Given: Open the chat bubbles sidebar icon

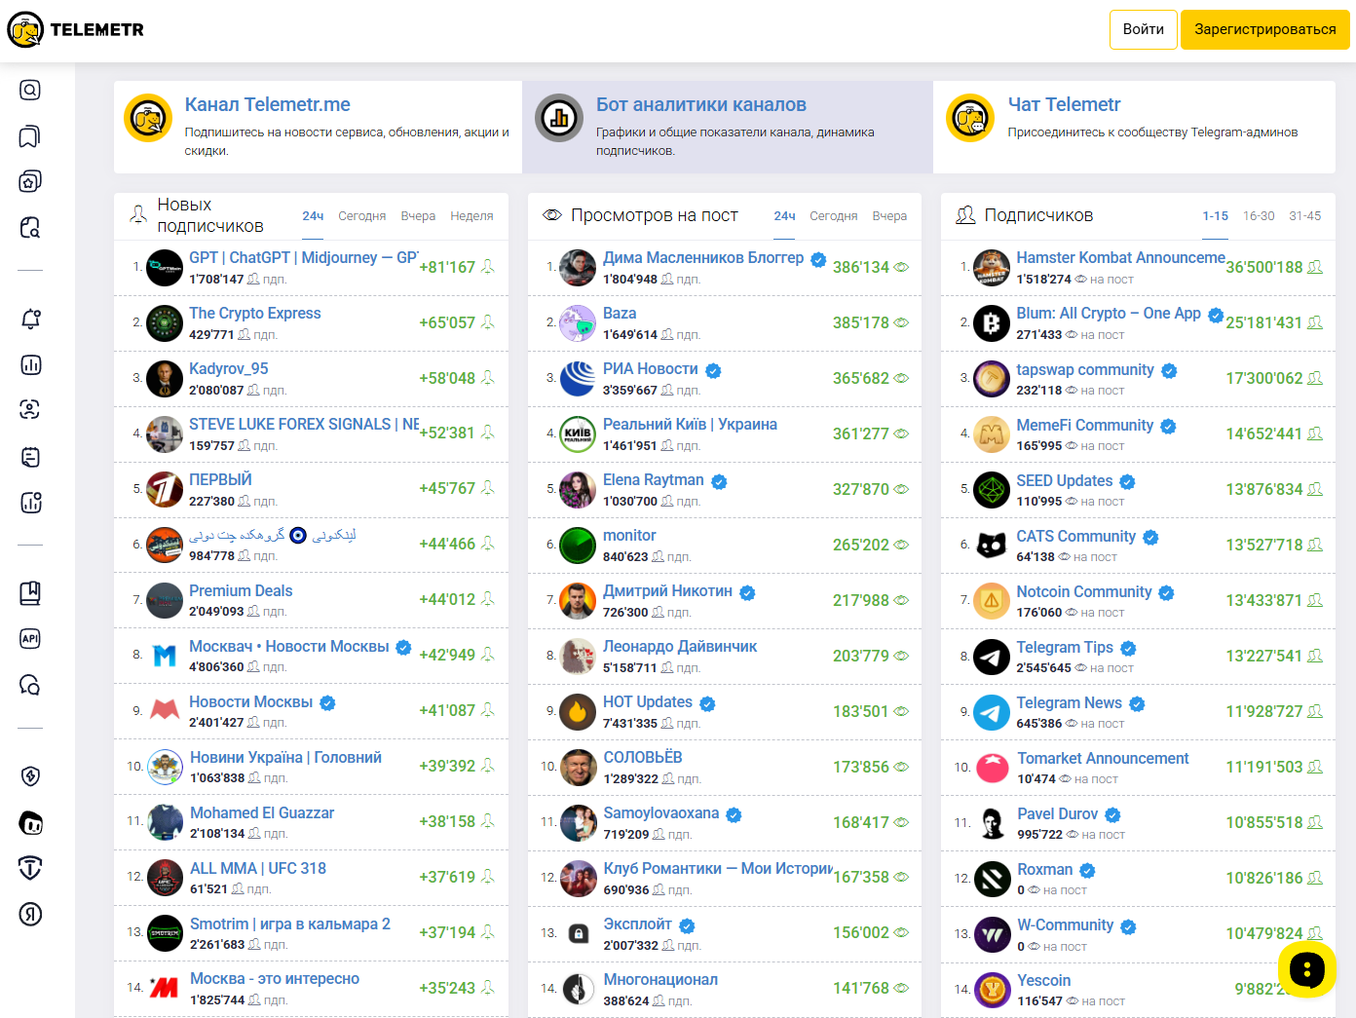Looking at the screenshot, I should point(30,685).
